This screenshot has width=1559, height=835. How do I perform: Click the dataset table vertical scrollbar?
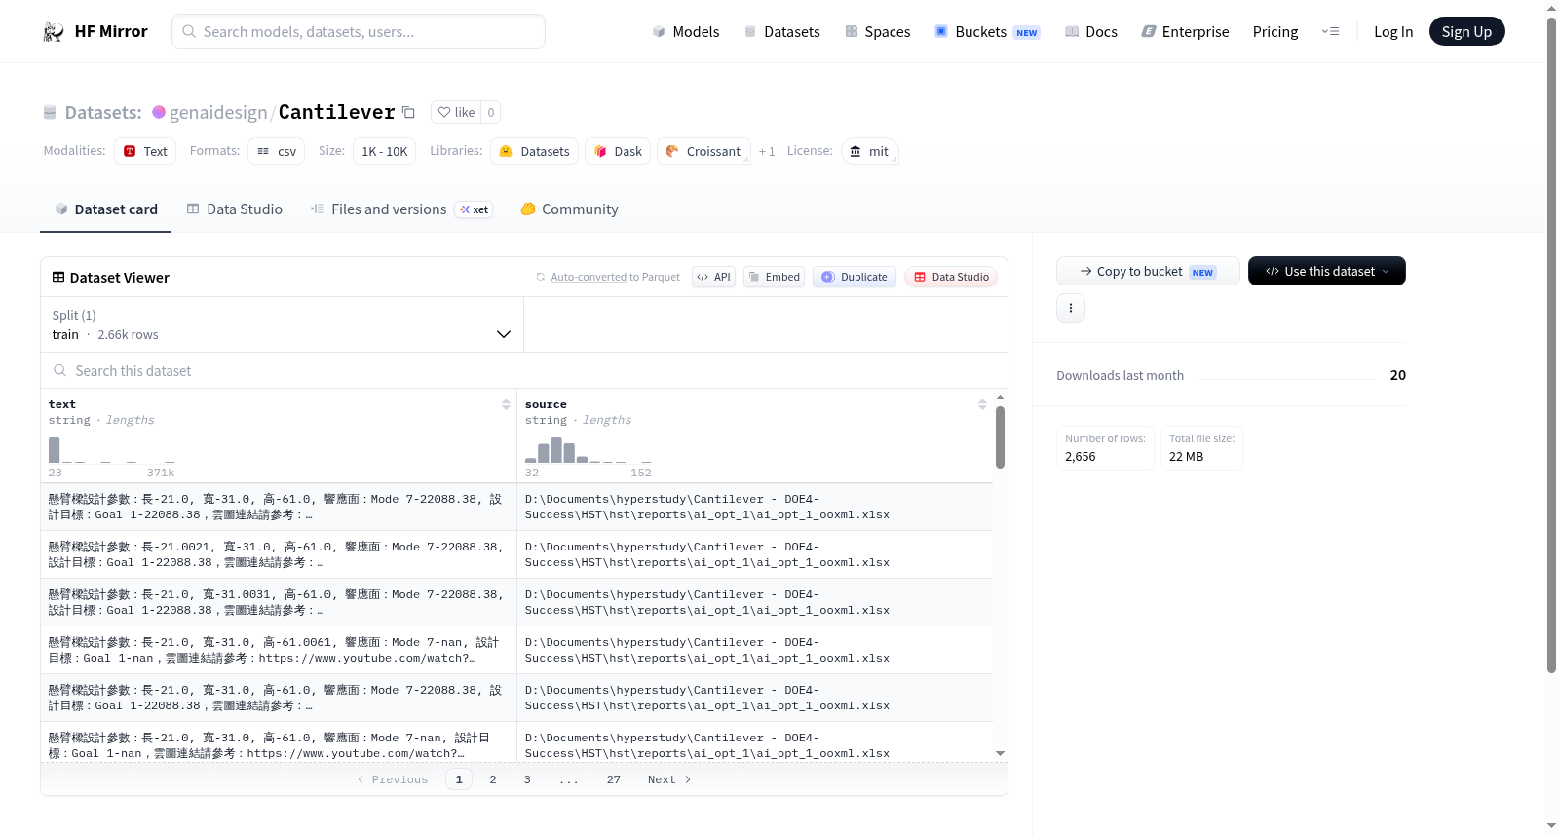tap(1000, 437)
